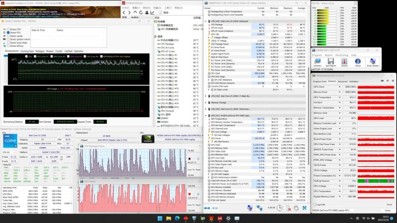The image size is (397, 223).
Task: Switch to the Cooling Fans tab
Action: [27, 51]
